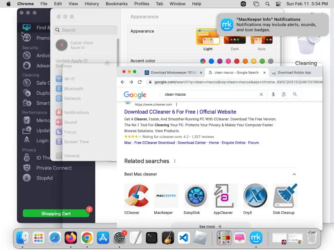Search by image with Google Lens icon
This screenshot has width=334, height=250.
pyautogui.click(x=284, y=94)
